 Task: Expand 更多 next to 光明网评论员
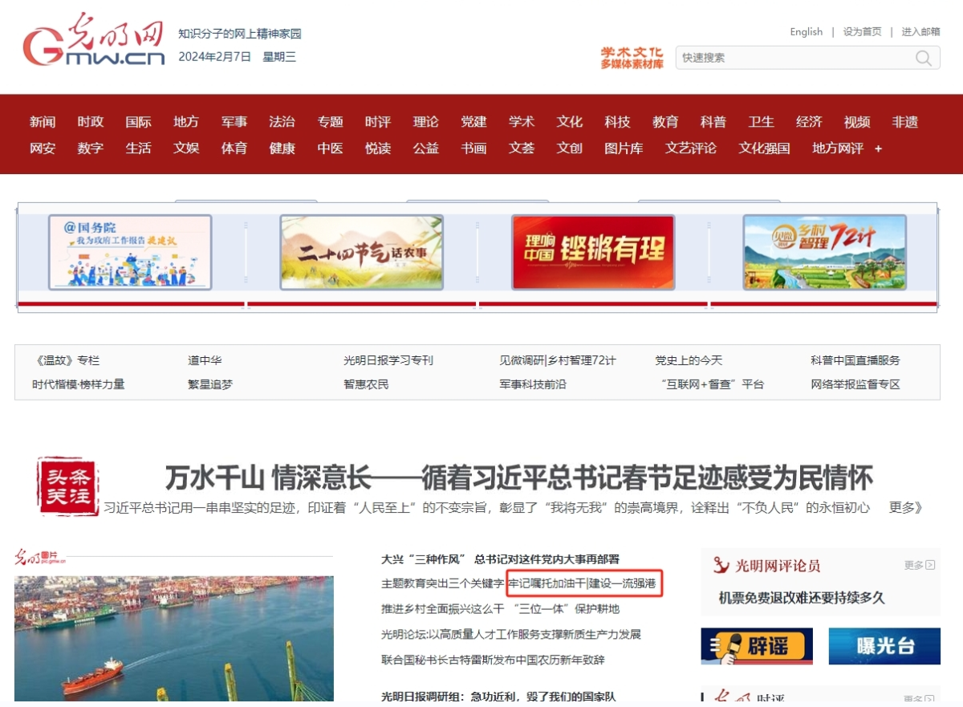[x=919, y=565]
